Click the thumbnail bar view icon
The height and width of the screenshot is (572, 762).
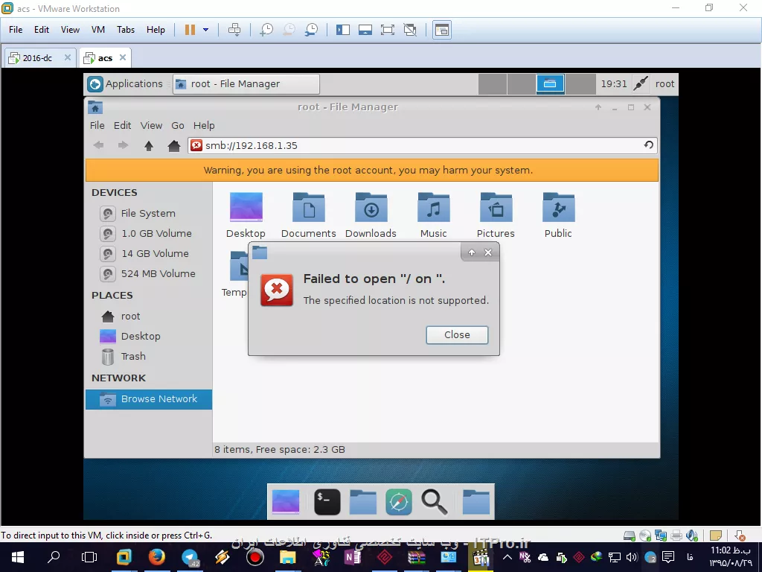pos(365,30)
